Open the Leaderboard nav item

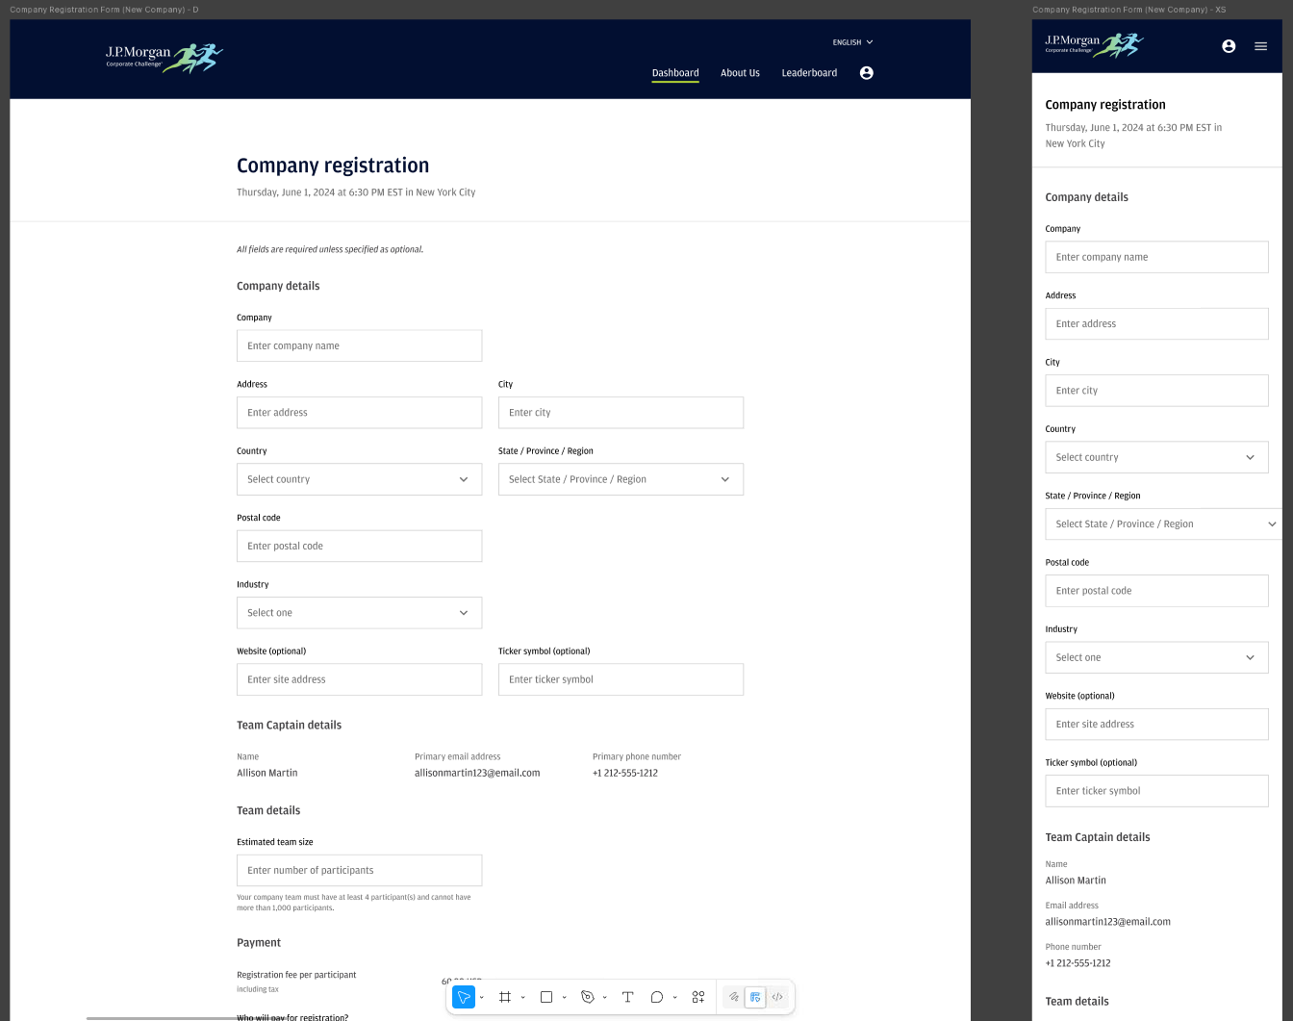[809, 73]
